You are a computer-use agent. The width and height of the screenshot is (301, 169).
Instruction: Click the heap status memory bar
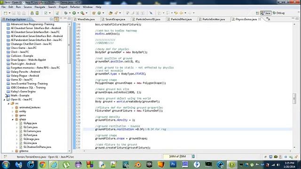177,156
